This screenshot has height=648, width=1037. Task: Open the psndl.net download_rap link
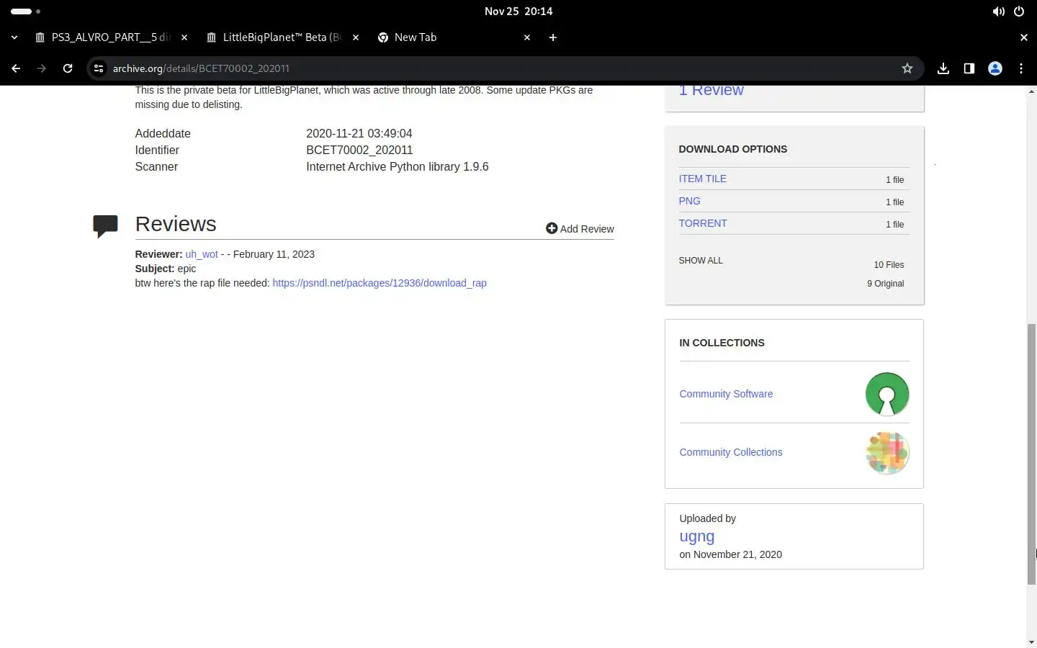point(380,283)
